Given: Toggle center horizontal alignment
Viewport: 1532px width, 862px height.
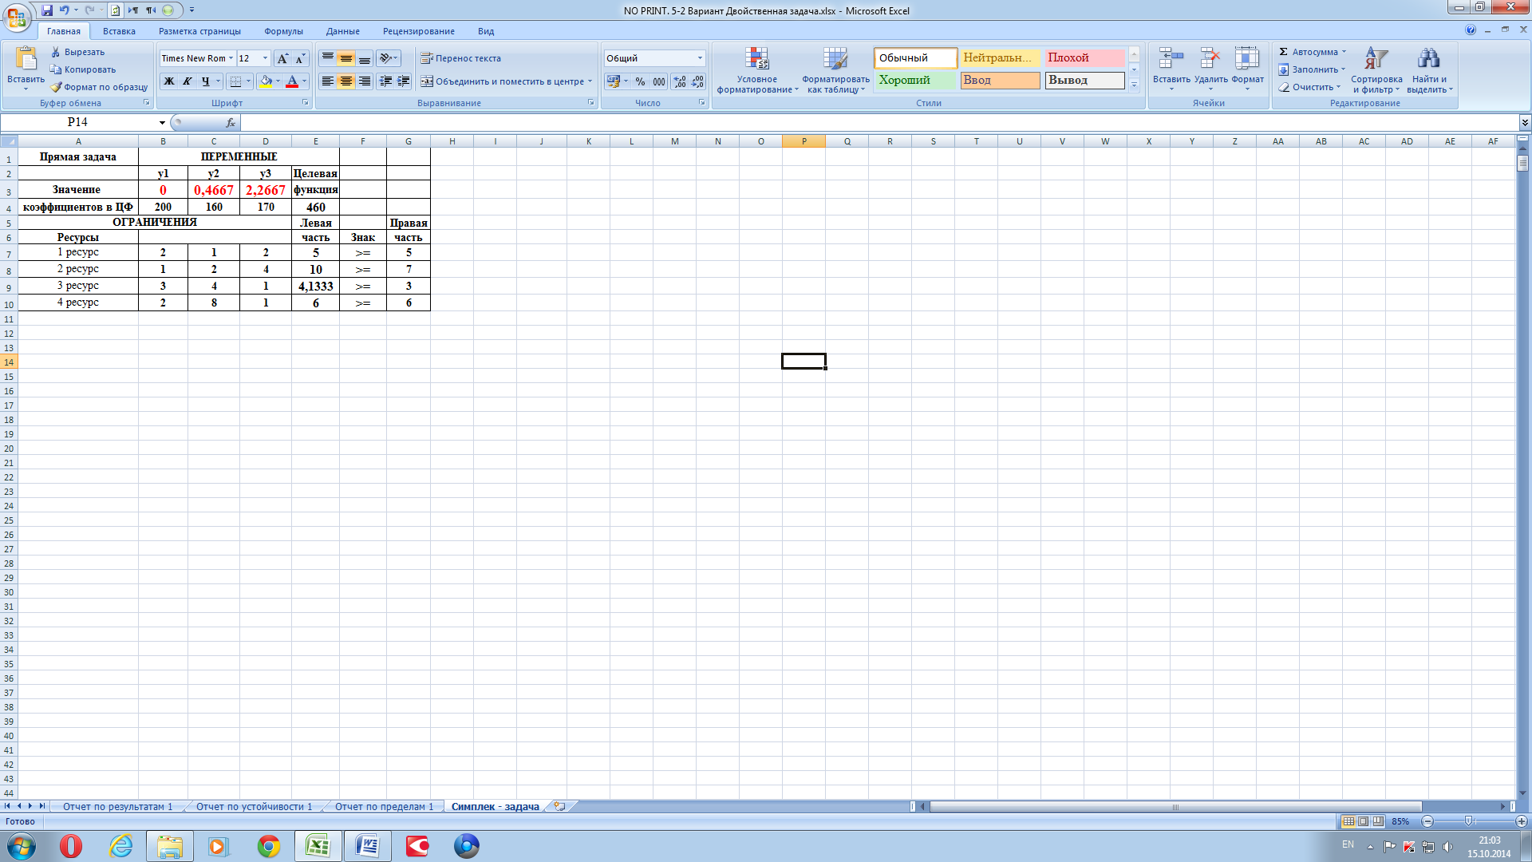Looking at the screenshot, I should pyautogui.click(x=345, y=81).
